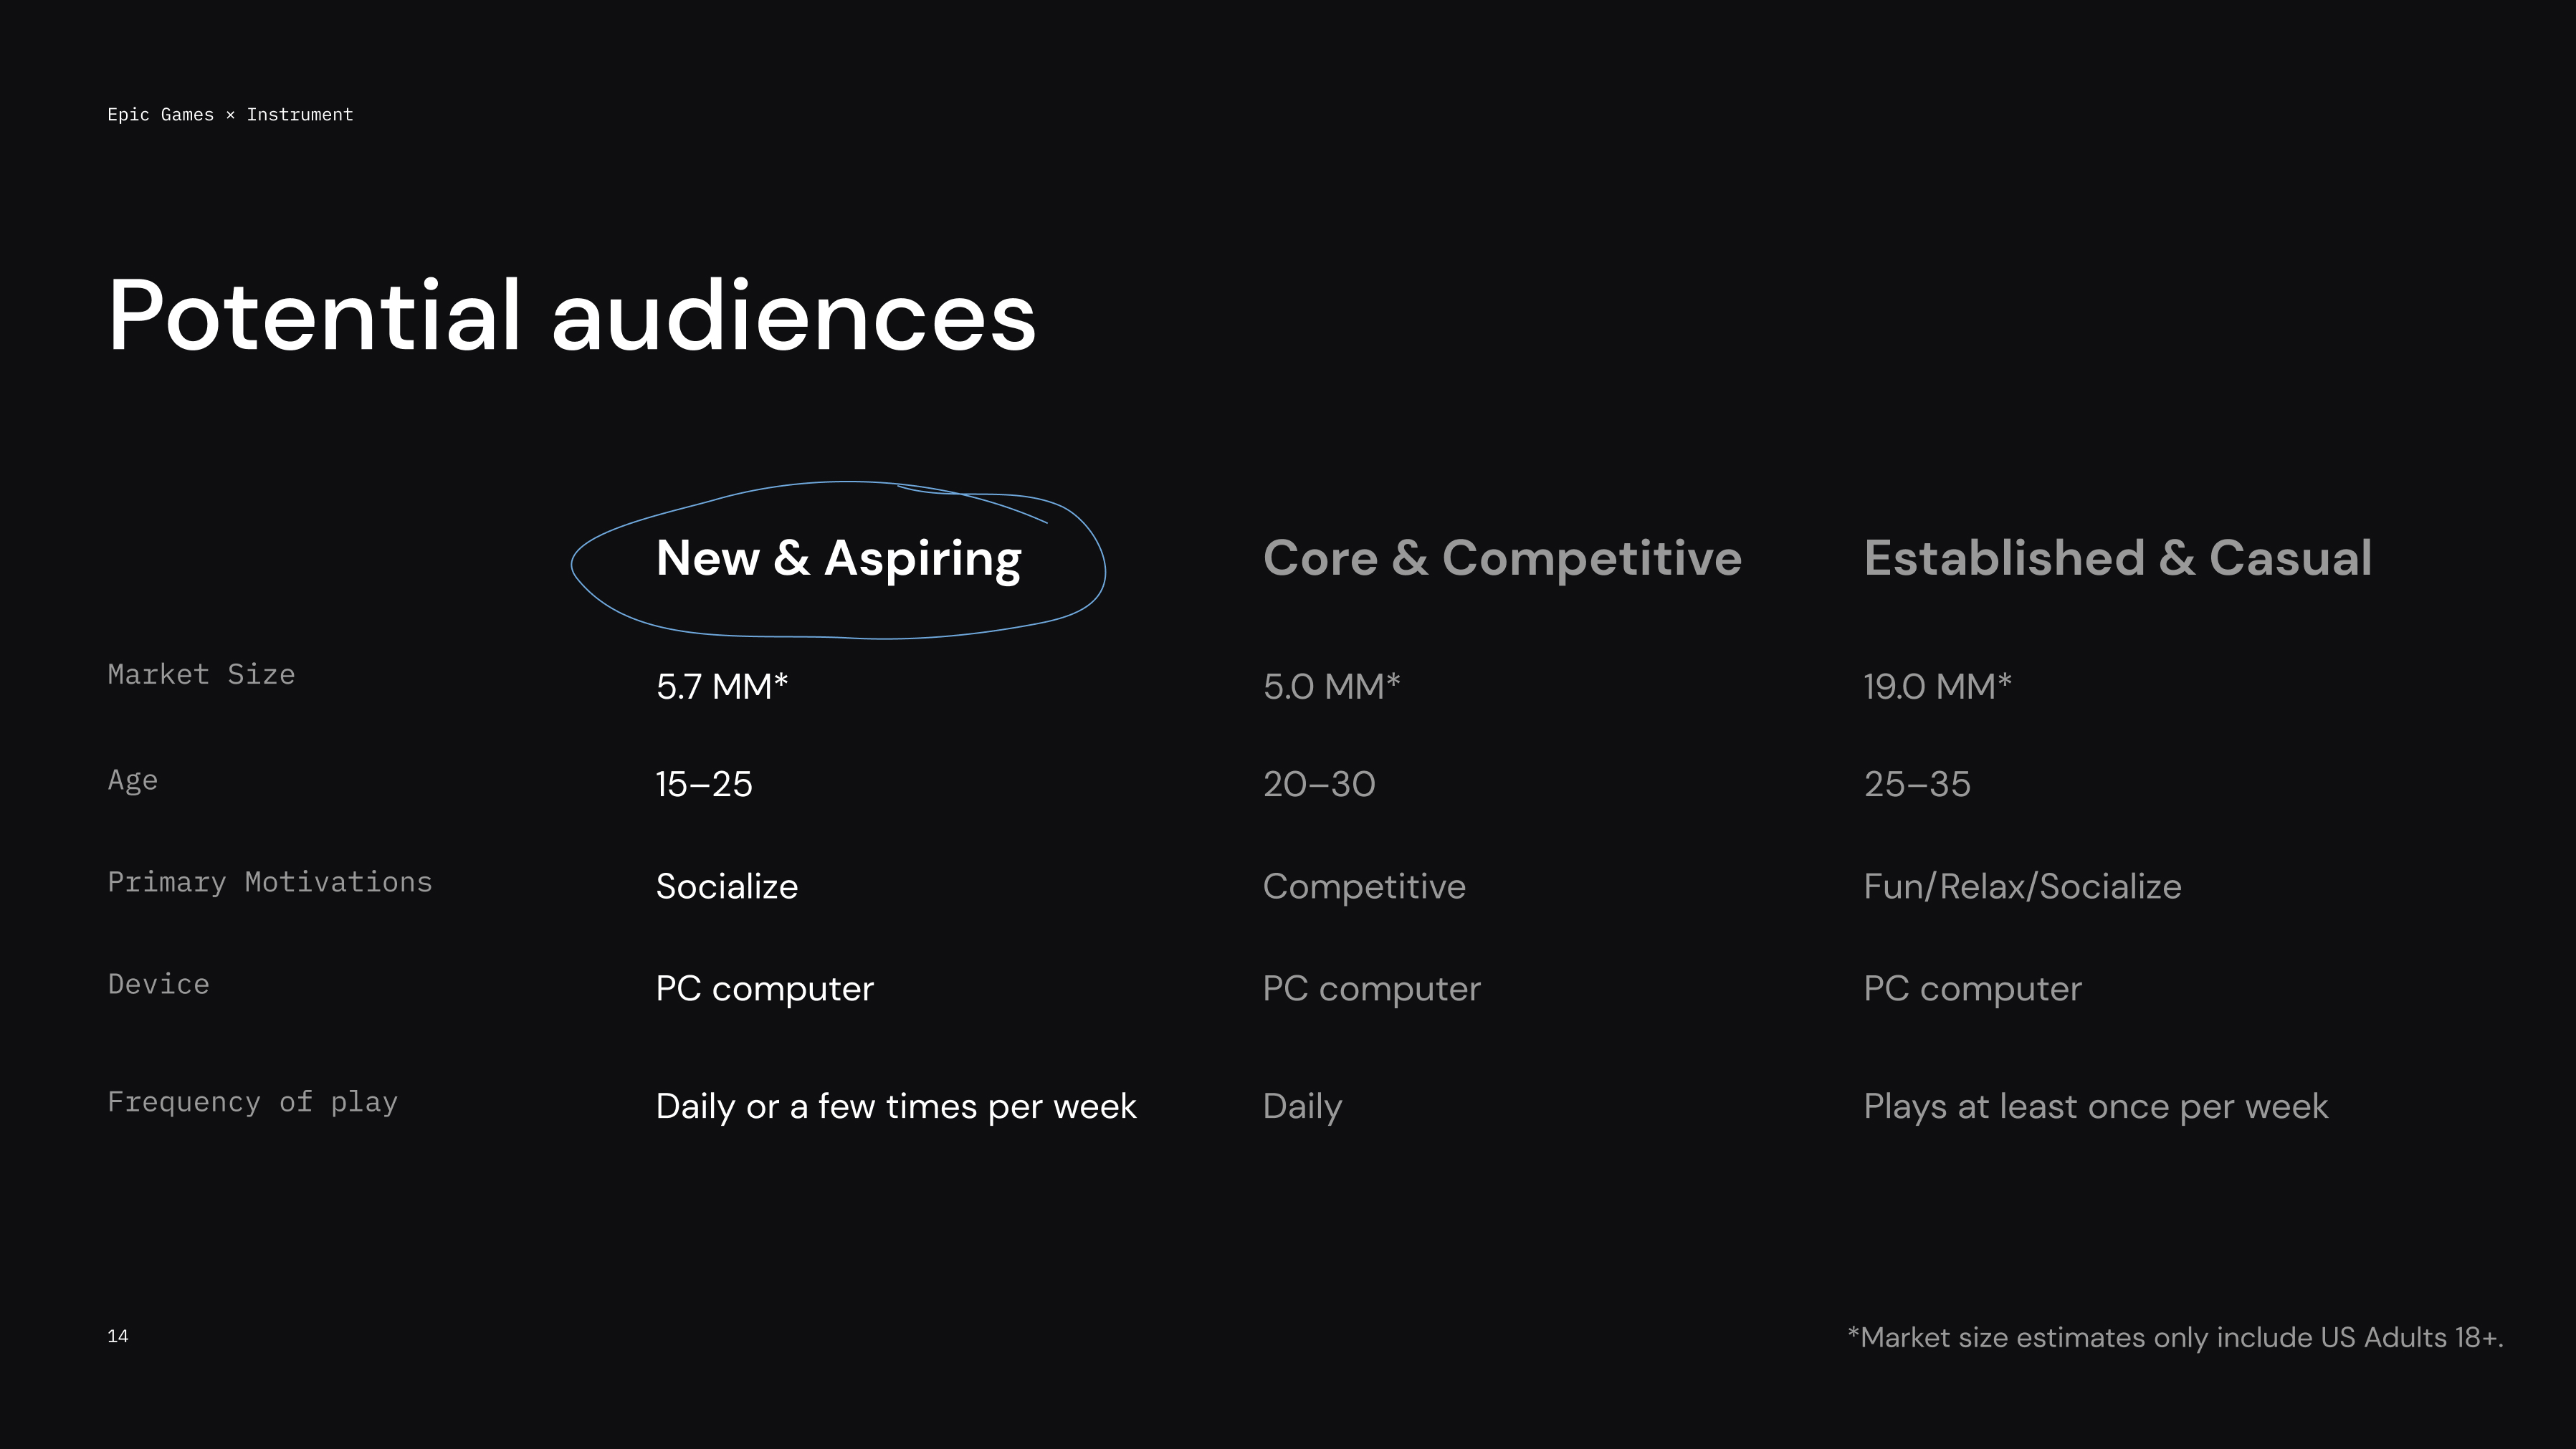Click the "Core & Competitive" column heading

coord(1501,558)
